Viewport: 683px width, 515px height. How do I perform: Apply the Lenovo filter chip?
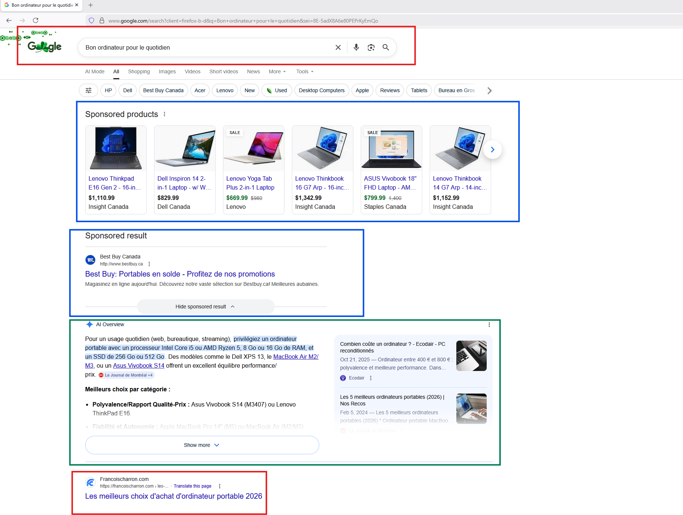click(x=225, y=90)
